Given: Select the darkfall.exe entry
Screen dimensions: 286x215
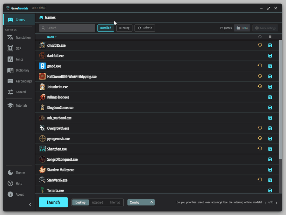Looking at the screenshot, I should pyautogui.click(x=157, y=56).
